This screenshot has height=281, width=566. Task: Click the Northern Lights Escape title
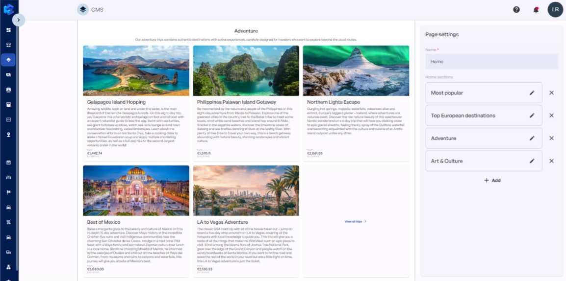pyautogui.click(x=334, y=102)
